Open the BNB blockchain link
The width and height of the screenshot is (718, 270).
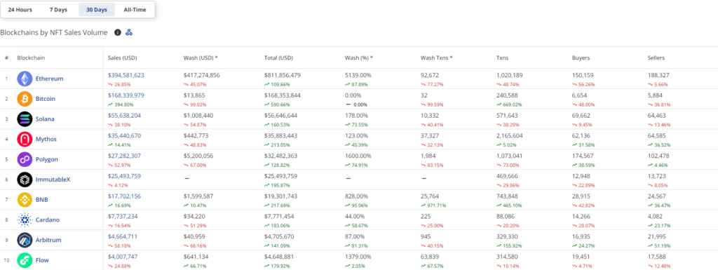41,200
